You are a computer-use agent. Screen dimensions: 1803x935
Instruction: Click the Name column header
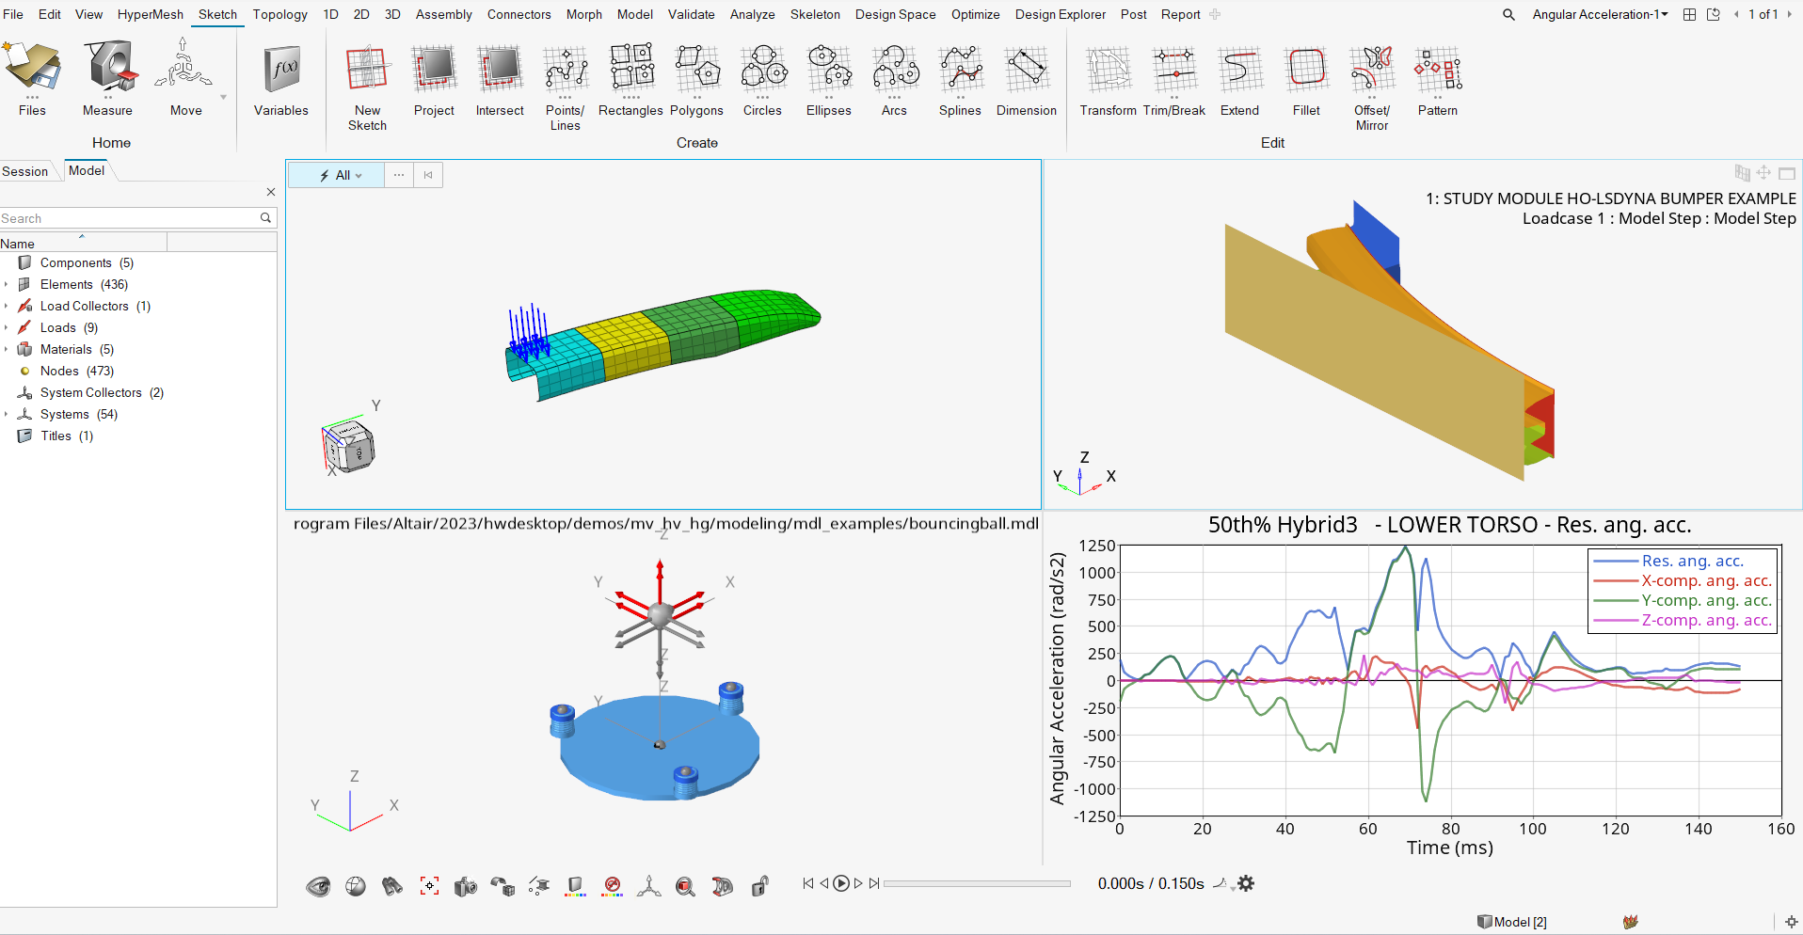pyautogui.click(x=83, y=244)
